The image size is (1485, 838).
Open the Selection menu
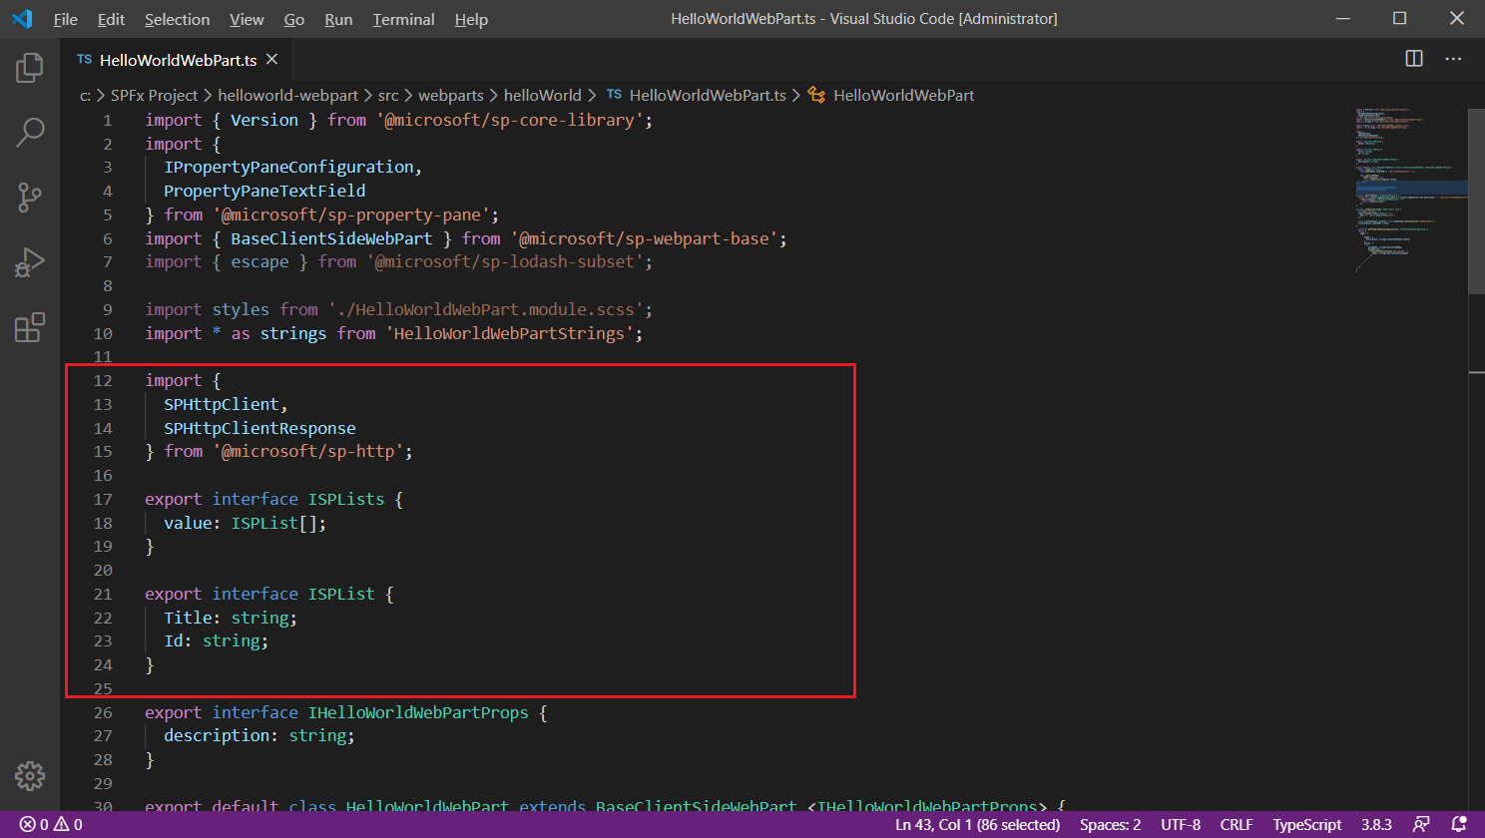(x=177, y=19)
